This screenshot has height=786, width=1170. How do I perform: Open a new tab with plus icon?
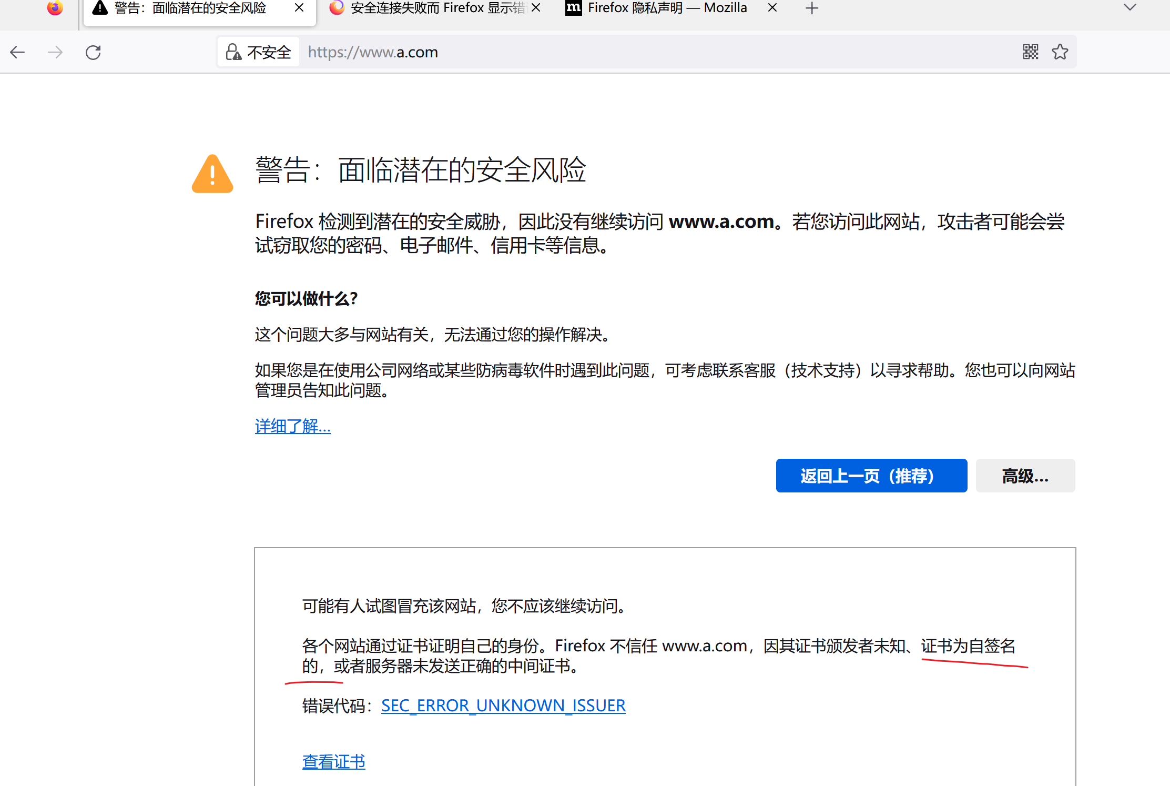tap(812, 8)
